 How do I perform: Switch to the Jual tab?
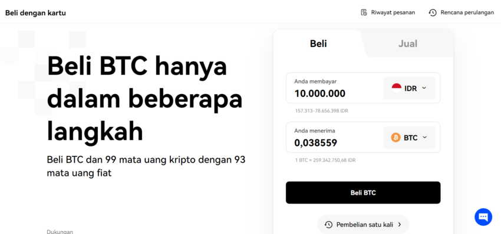click(408, 44)
